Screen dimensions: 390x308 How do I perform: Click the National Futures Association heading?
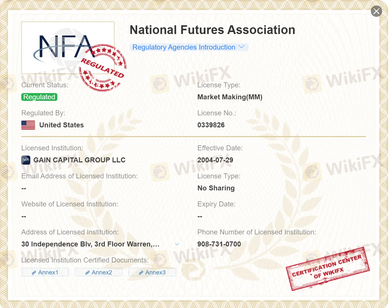pos(212,30)
